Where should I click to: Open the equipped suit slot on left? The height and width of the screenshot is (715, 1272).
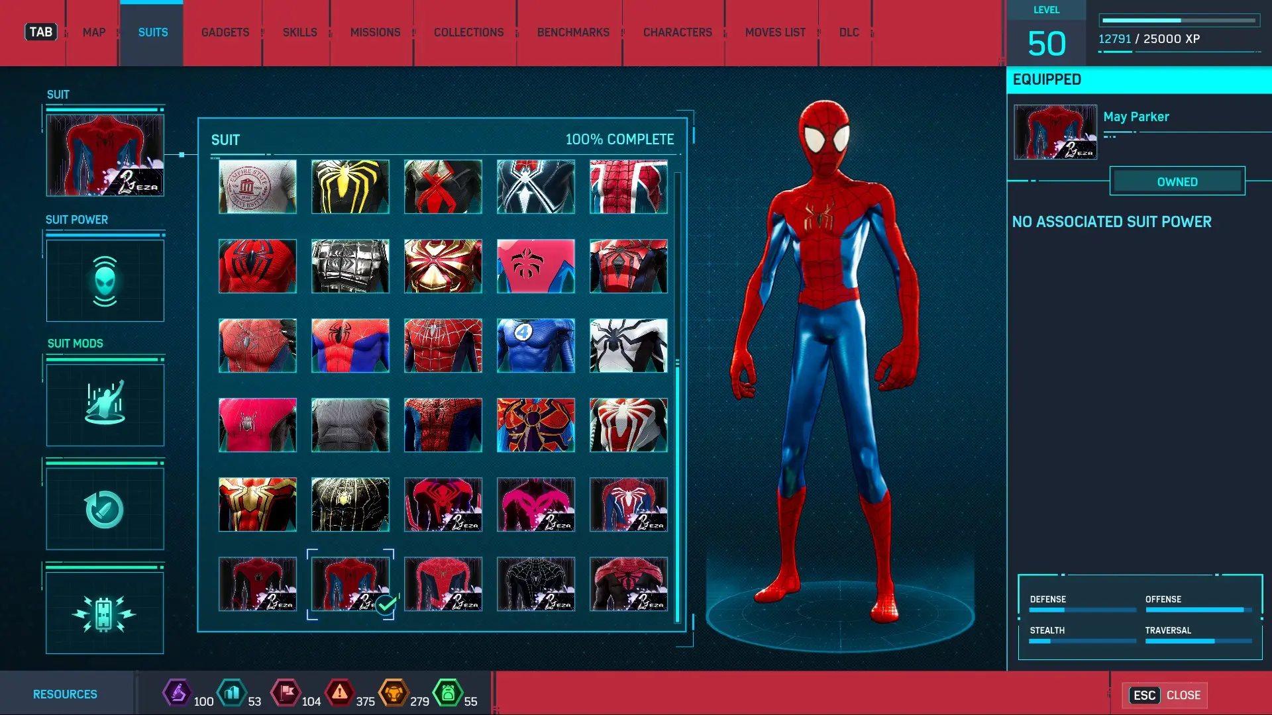click(x=105, y=155)
